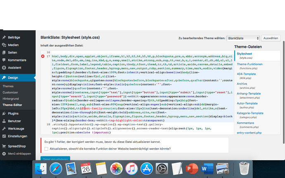This screenshot has width=285, height=178.
Task: Click the Medien icon in sidebar
Action: [4, 45]
